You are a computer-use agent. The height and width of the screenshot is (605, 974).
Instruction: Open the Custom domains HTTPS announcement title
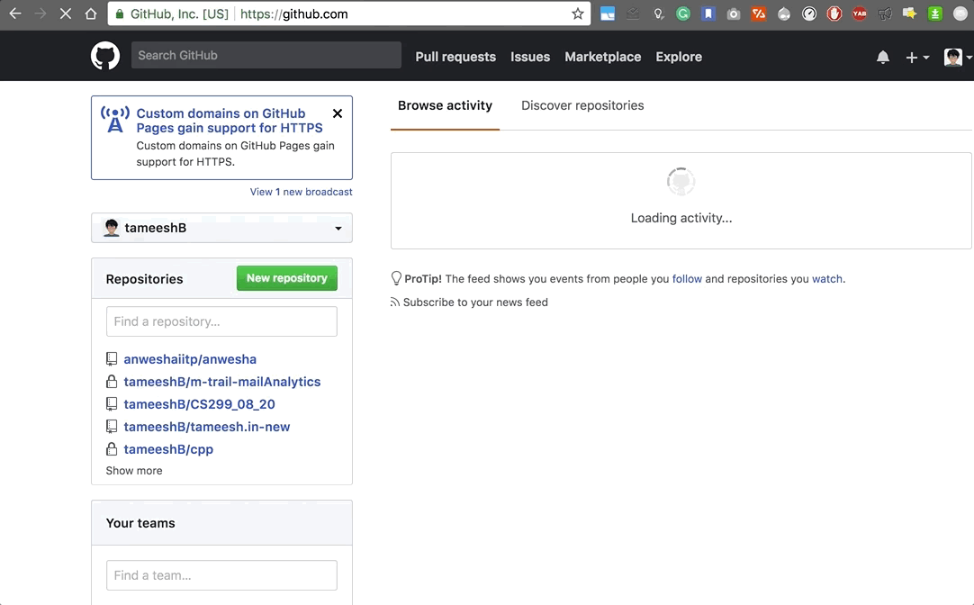[230, 121]
